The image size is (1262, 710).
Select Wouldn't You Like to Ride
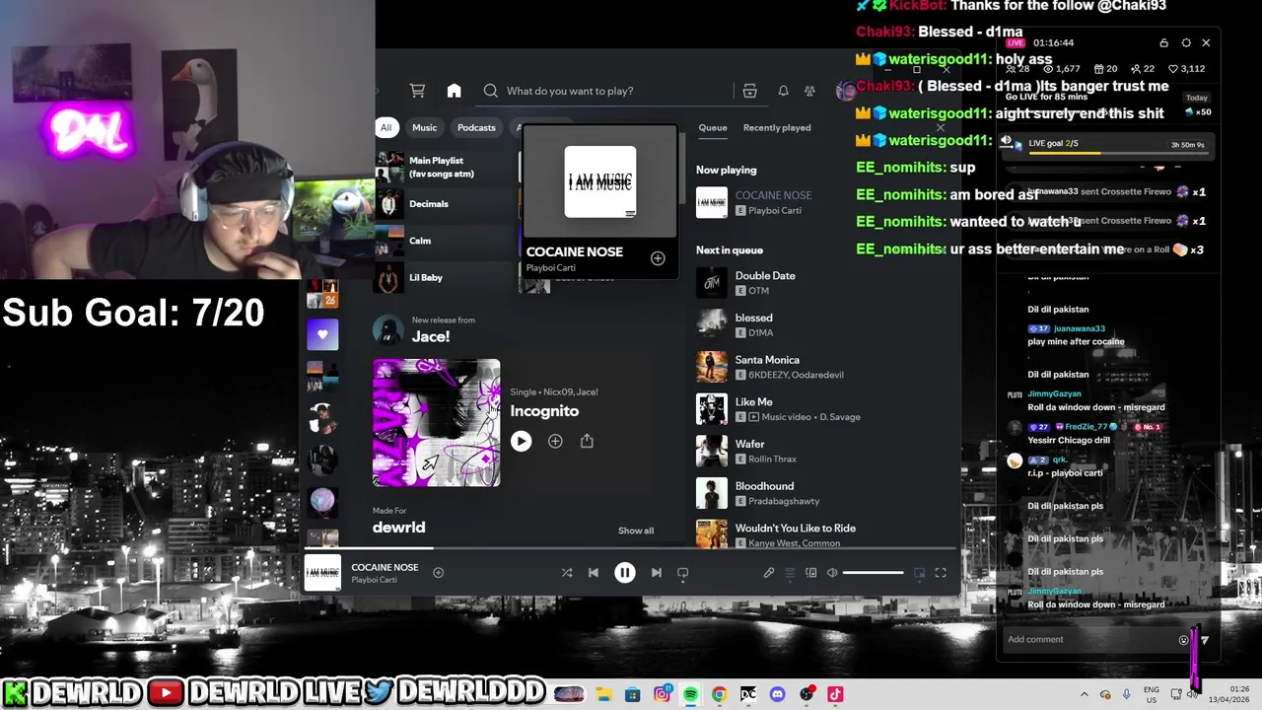click(818, 534)
